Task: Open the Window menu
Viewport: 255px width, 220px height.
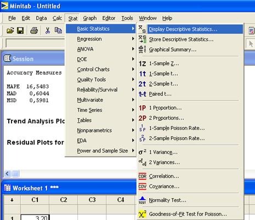Action: point(148,18)
